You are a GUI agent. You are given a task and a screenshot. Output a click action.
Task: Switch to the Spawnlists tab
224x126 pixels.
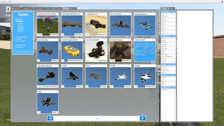click(x=16, y=8)
